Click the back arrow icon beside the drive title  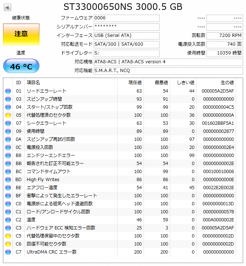click(7, 7)
